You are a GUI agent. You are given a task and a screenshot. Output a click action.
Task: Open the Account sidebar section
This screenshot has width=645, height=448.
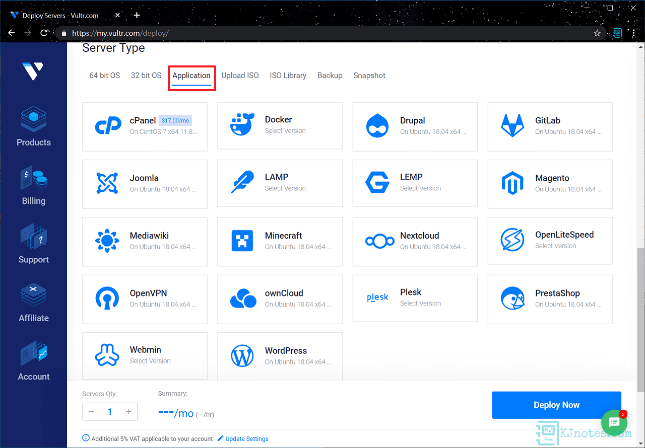click(33, 361)
